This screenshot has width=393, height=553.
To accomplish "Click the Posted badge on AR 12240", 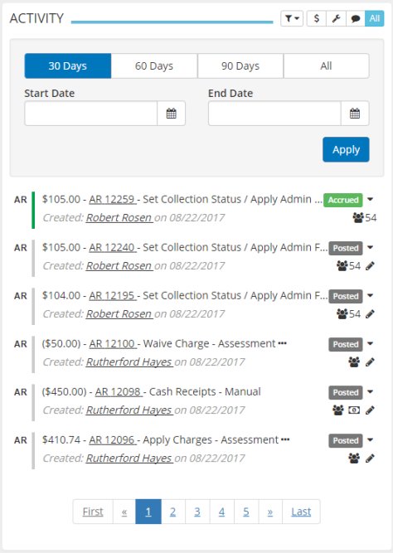I will click(346, 248).
